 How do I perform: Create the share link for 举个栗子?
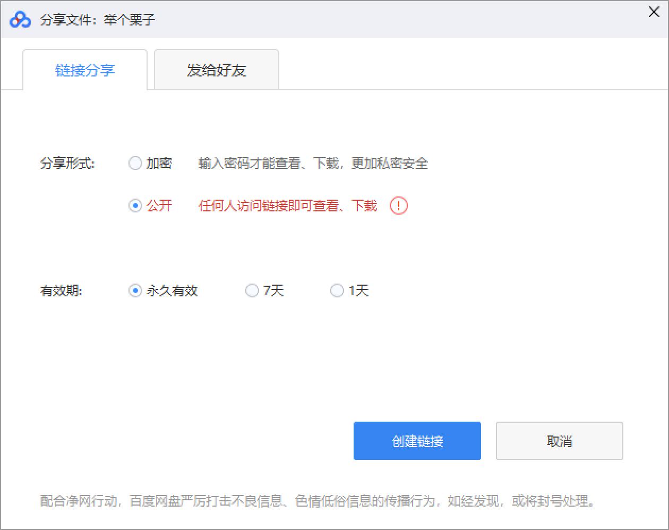click(x=417, y=440)
